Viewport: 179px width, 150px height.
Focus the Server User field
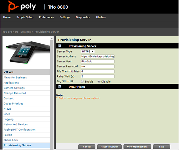coord(98,61)
